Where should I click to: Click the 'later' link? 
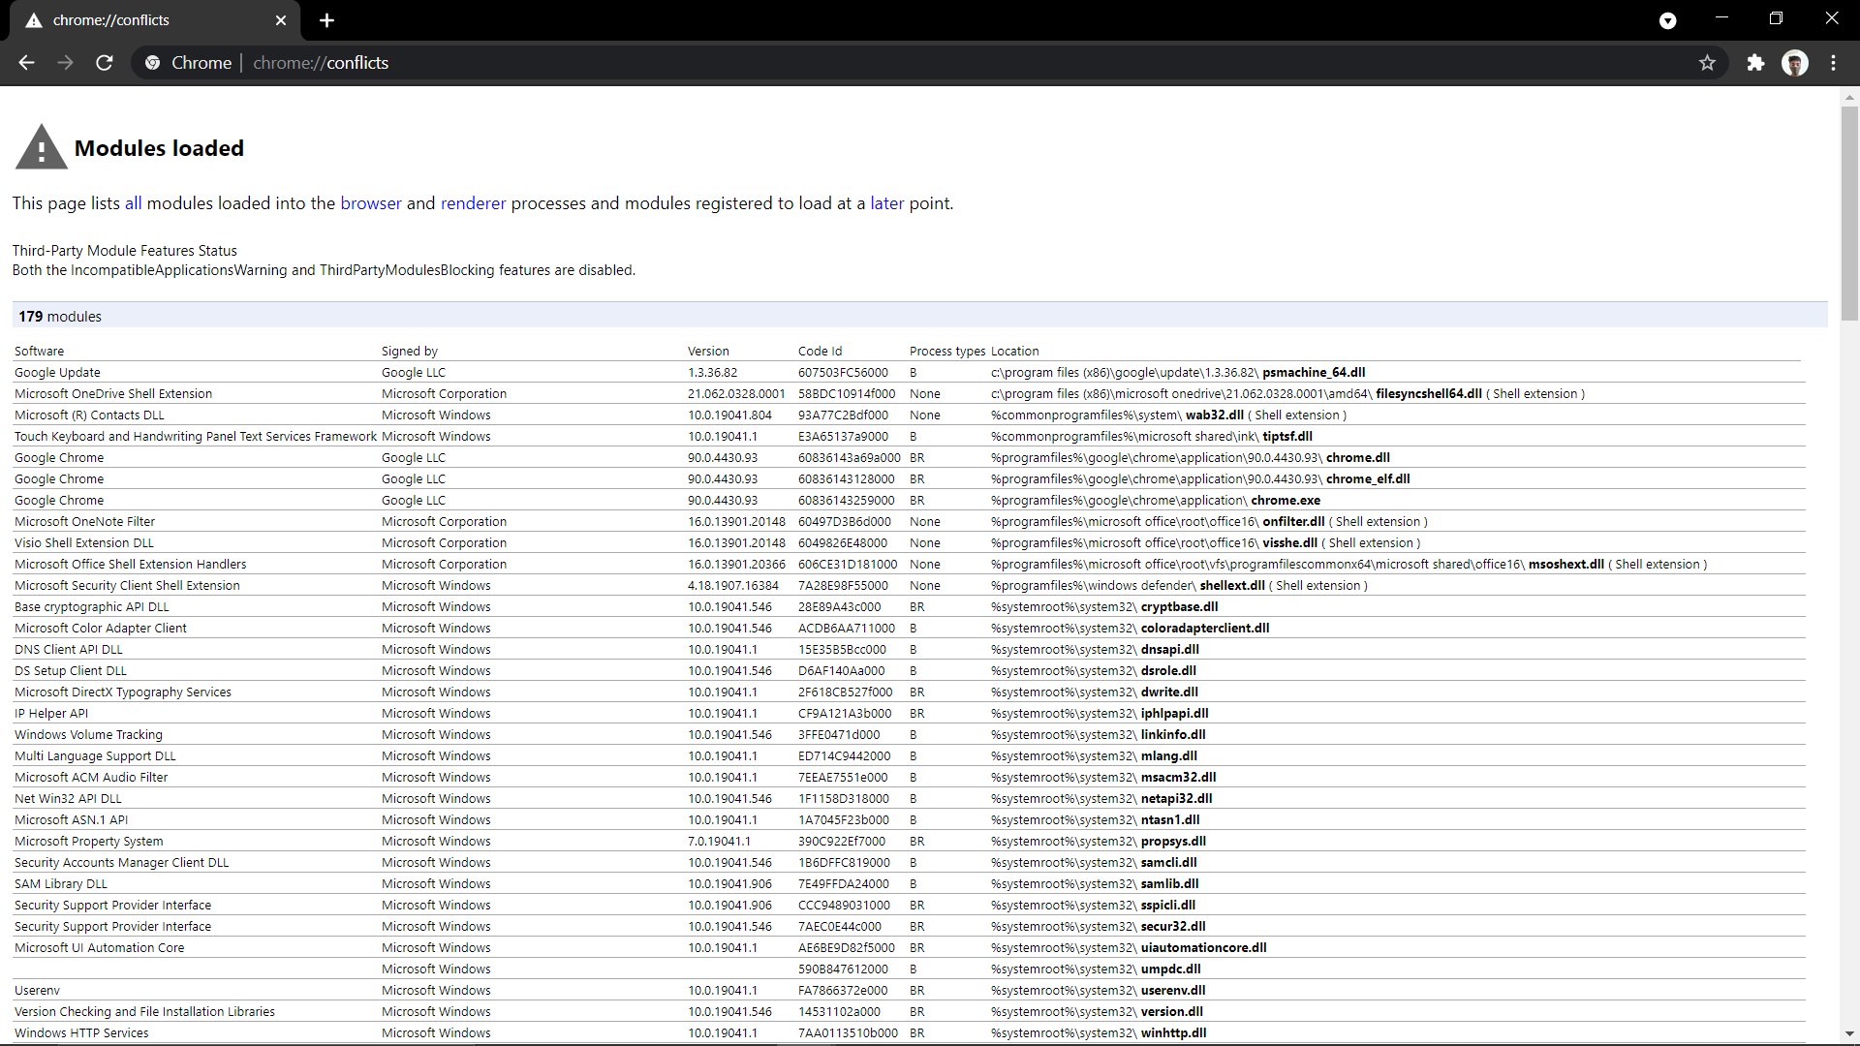click(x=886, y=203)
